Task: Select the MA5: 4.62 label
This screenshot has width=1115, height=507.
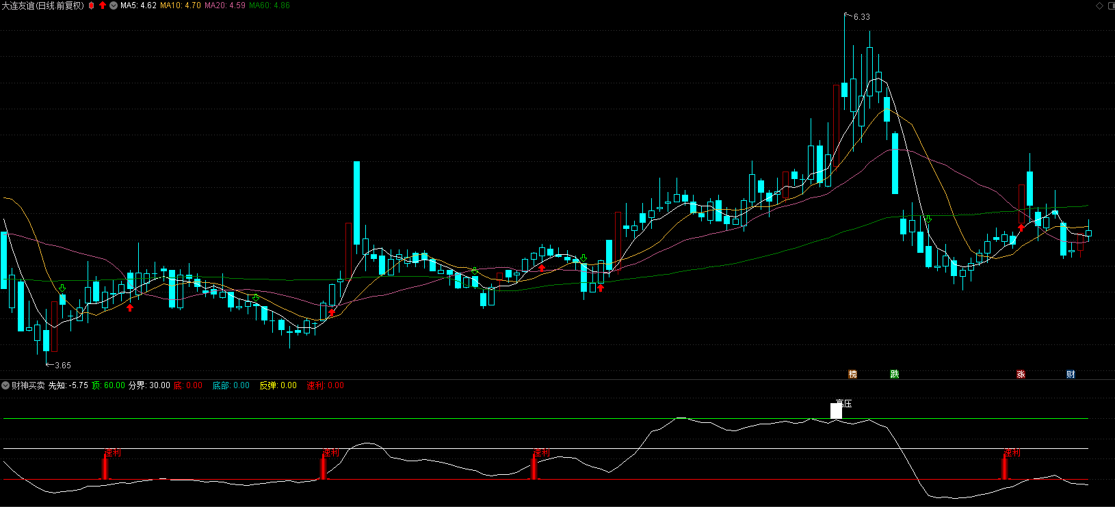Action: click(138, 5)
